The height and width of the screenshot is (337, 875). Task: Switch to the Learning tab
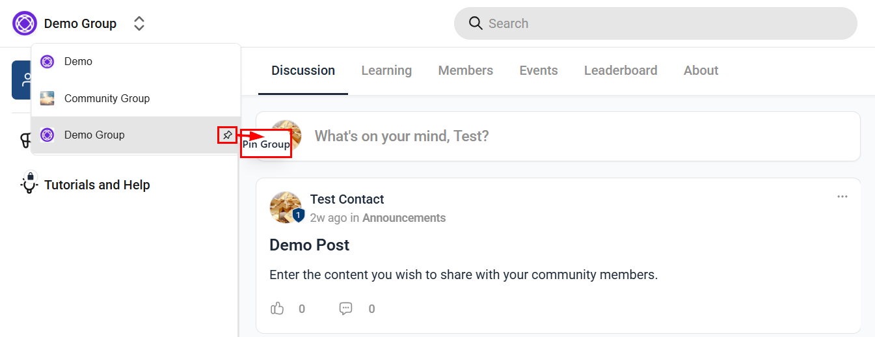386,70
